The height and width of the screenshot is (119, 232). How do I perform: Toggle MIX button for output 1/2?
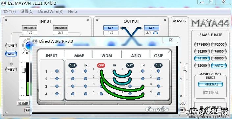click(111, 28)
